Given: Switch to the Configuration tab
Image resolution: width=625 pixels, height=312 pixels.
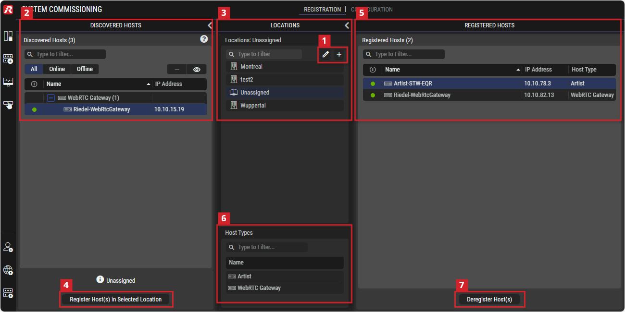Looking at the screenshot, I should coord(372,10).
